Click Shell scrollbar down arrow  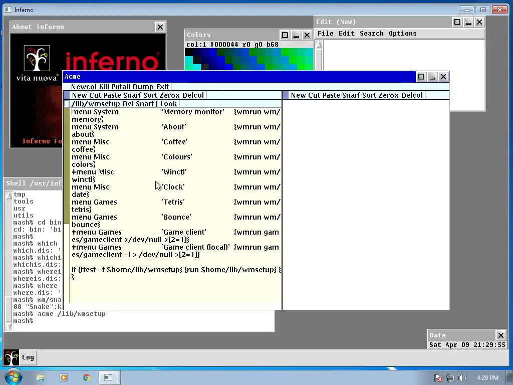(9, 326)
